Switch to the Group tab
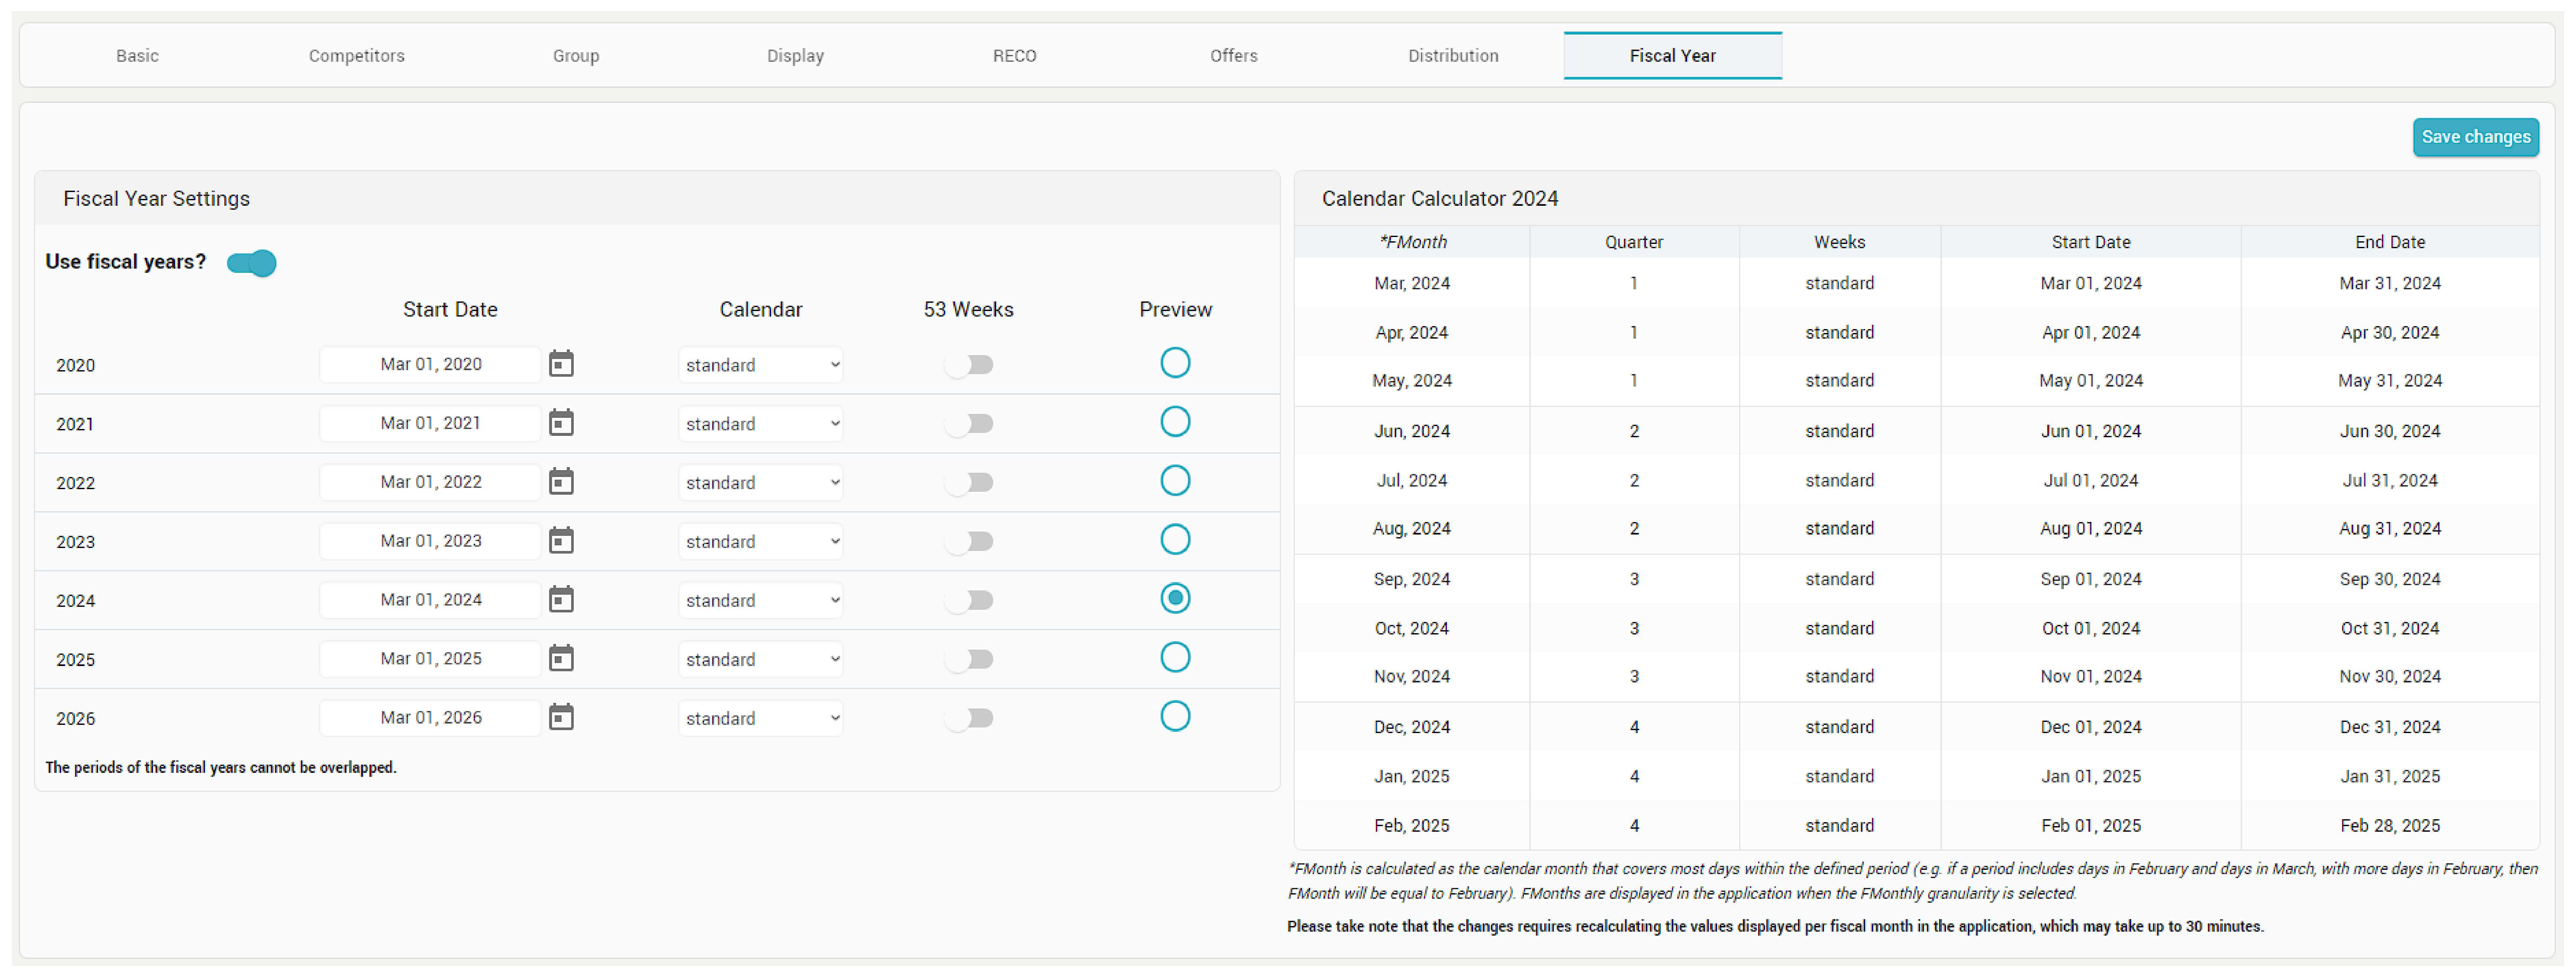The width and height of the screenshot is (2576, 977). point(576,56)
